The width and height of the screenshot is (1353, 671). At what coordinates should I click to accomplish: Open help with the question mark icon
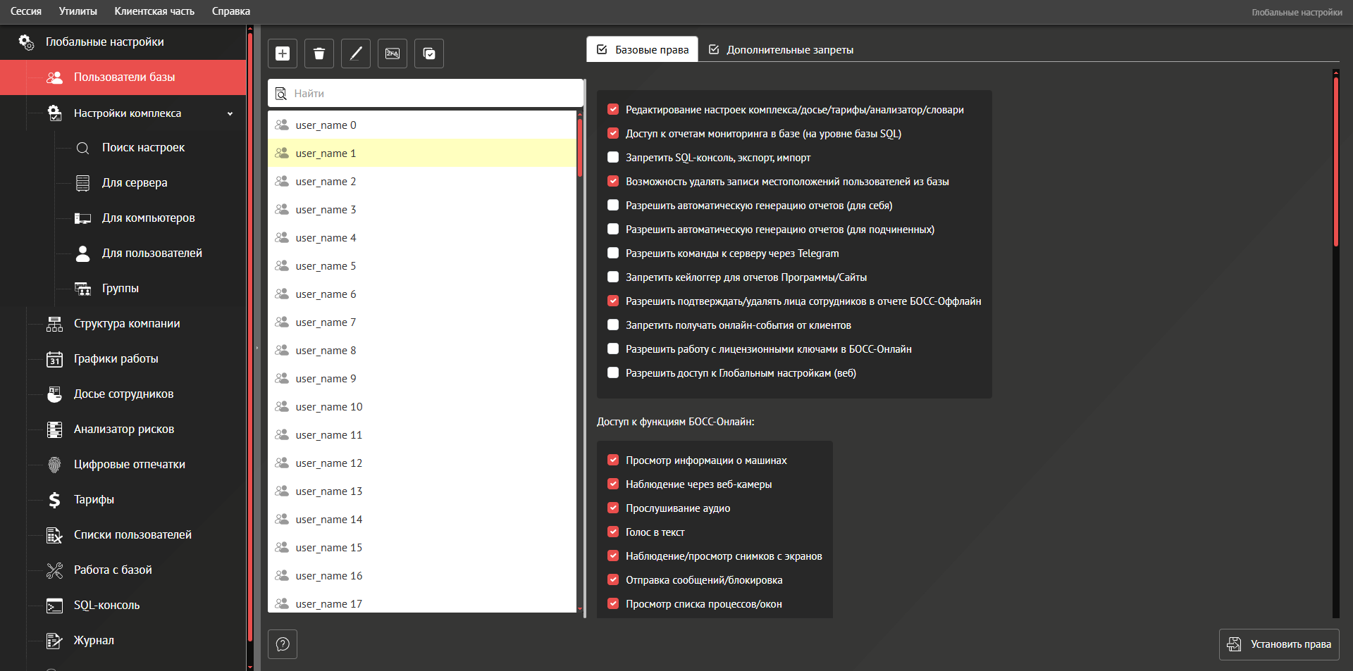(x=283, y=644)
